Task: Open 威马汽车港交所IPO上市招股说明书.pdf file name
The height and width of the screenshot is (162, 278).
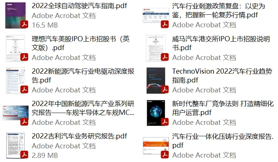Action: click(x=221, y=43)
